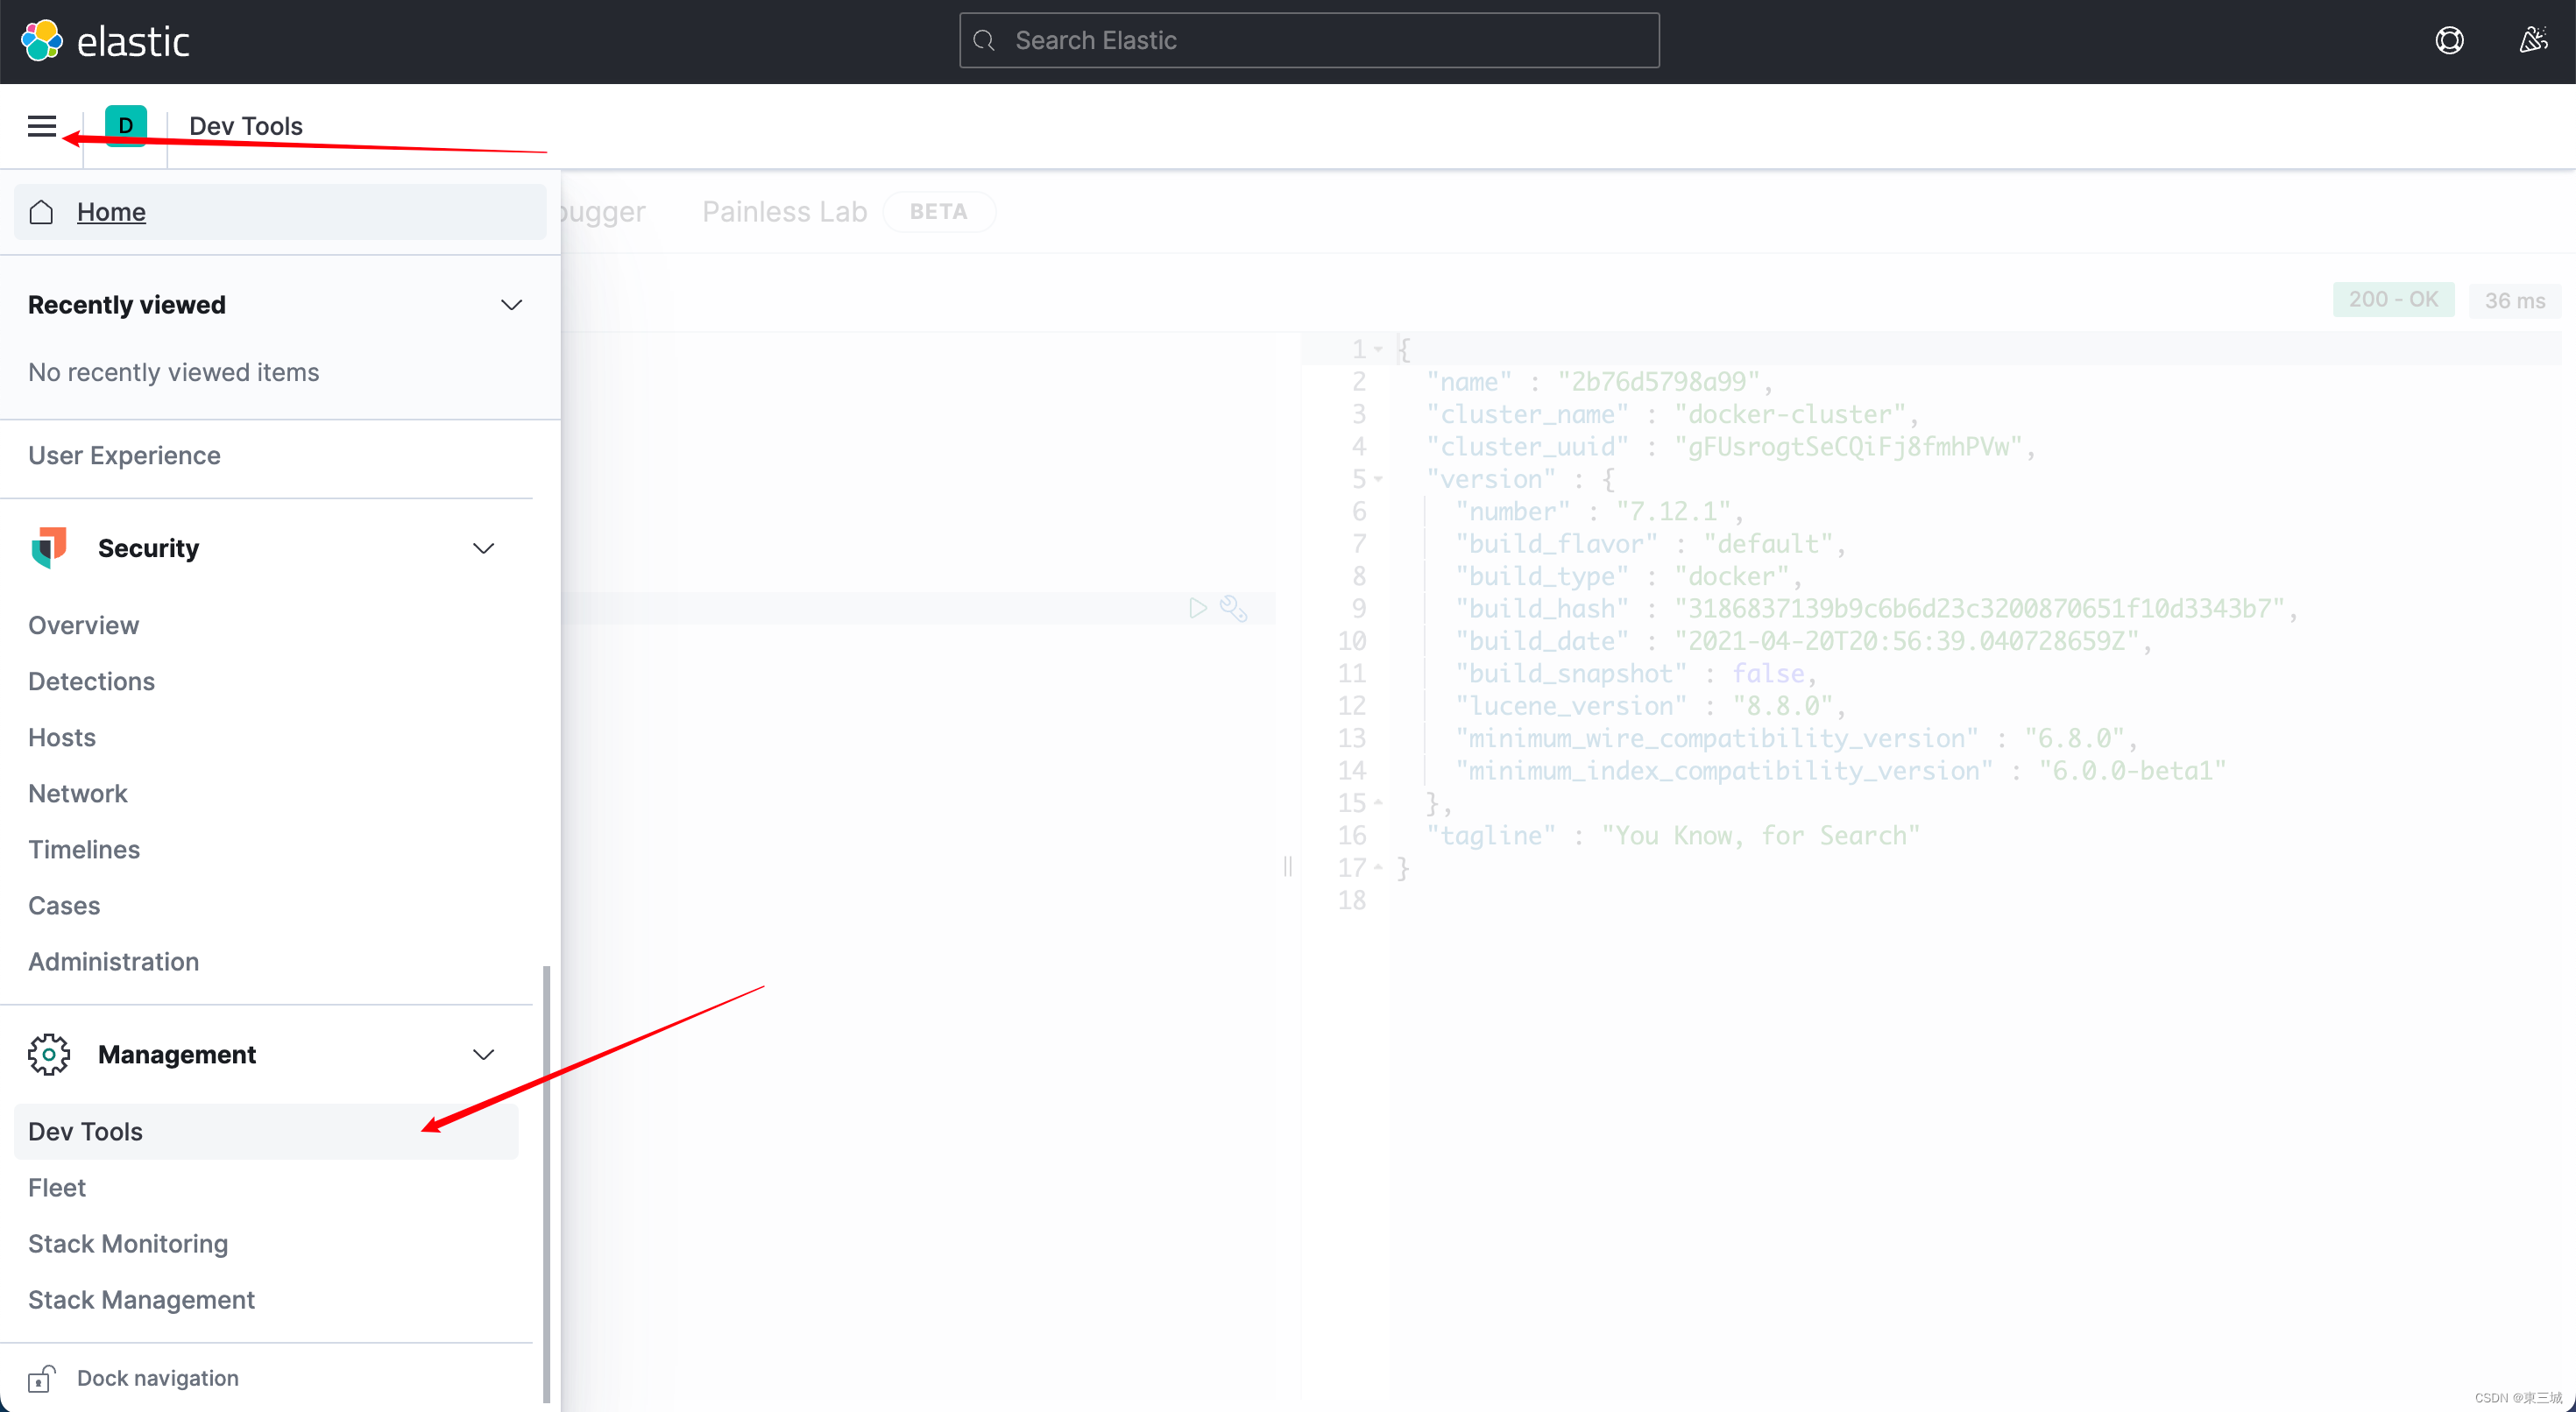Click the editor pane resize handle
The height and width of the screenshot is (1412, 2576).
pyautogui.click(x=1288, y=866)
